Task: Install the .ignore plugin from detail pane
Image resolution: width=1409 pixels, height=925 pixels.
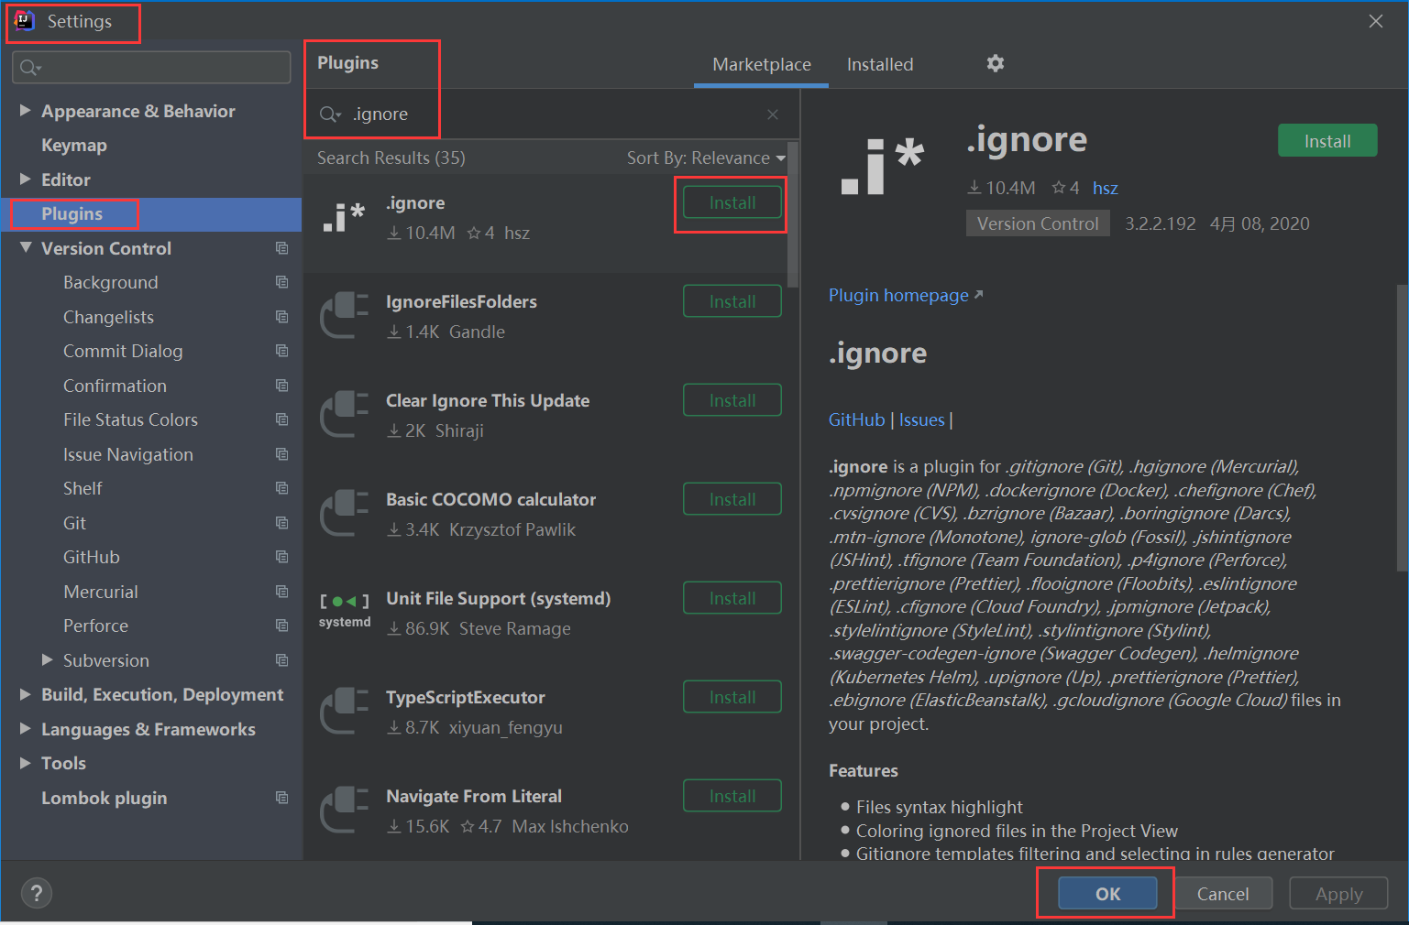Action: [x=1327, y=141]
